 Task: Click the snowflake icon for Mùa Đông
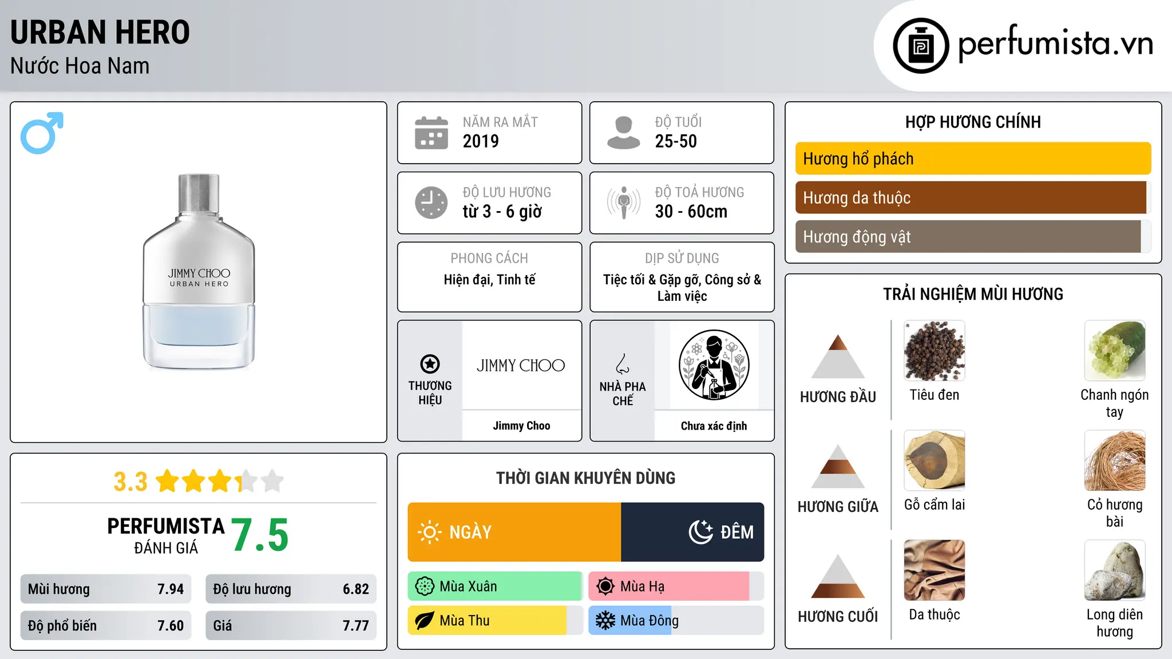(605, 621)
